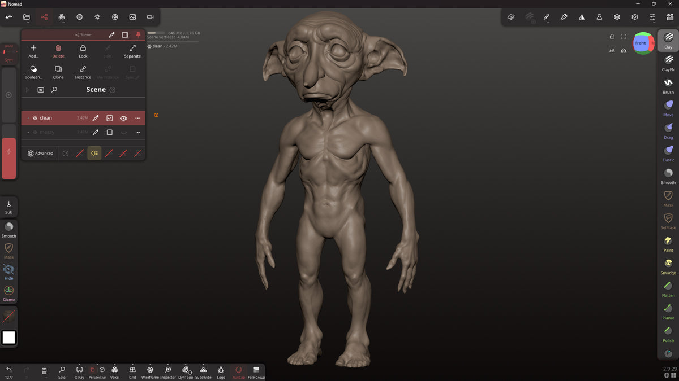Open the Voxel remesh shortcut

(115, 372)
